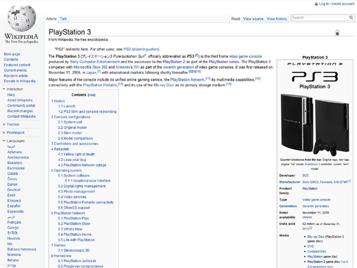Follow the PlayStation Network link in paragraph

187,80
